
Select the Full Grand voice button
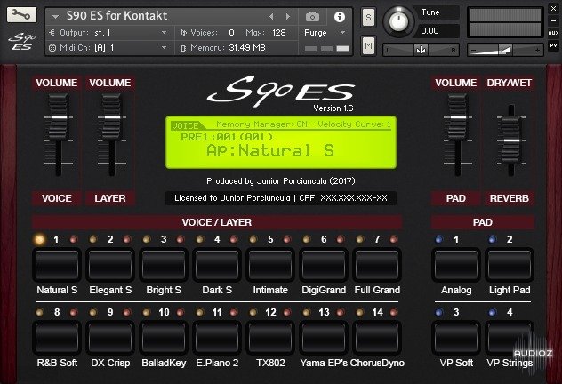tap(376, 266)
